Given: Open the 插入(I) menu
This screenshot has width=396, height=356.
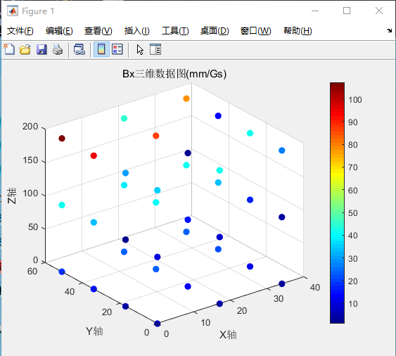Looking at the screenshot, I should (x=137, y=31).
